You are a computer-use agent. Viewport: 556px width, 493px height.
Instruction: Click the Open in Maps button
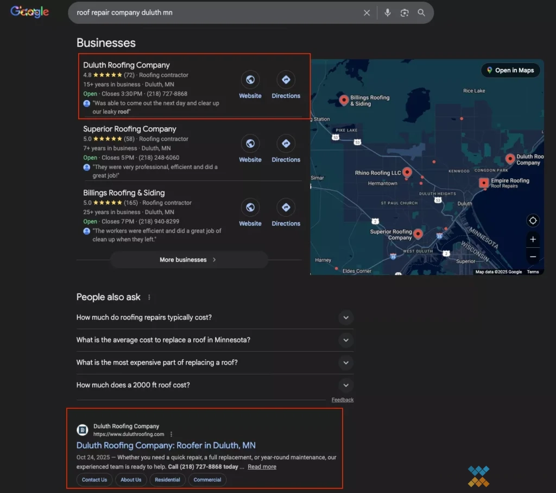(510, 70)
